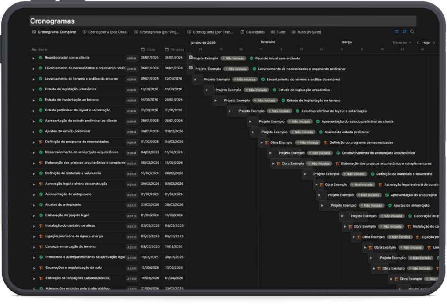Screen dimensions: 447x305
Task: Click the green check icon on 'Estudo de legislação urbanística'
Action: 41,89
